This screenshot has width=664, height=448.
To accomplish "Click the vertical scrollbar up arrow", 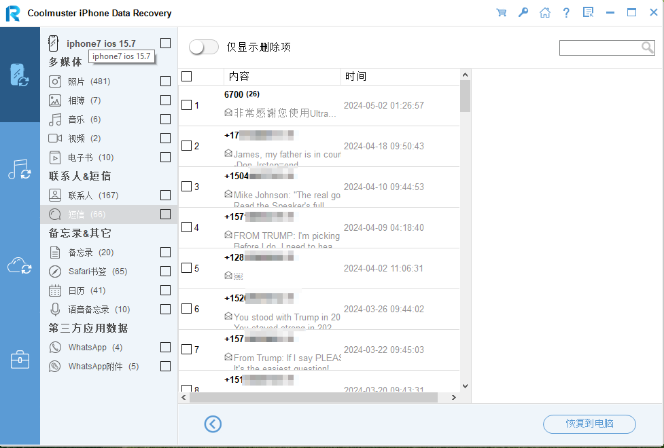I will pos(465,75).
